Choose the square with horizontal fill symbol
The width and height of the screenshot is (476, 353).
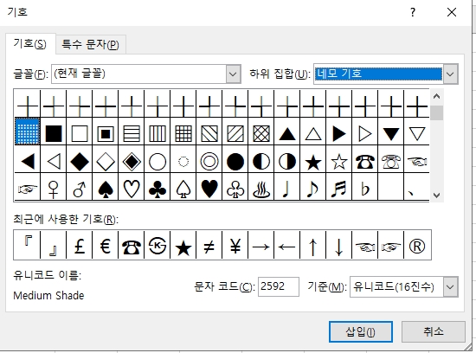[x=132, y=133]
